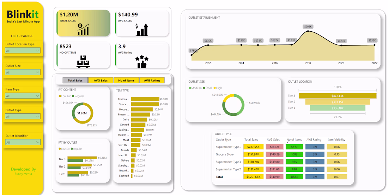
Task: Select the Supermarket Type2 row label
Action: 228,169
